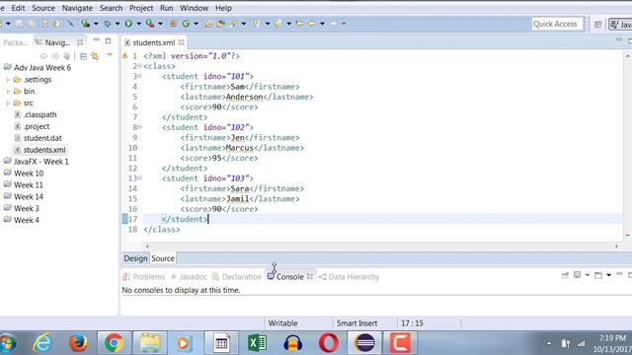This screenshot has height=355, width=632.
Task: Switch to the Javadoc tab
Action: tap(189, 277)
